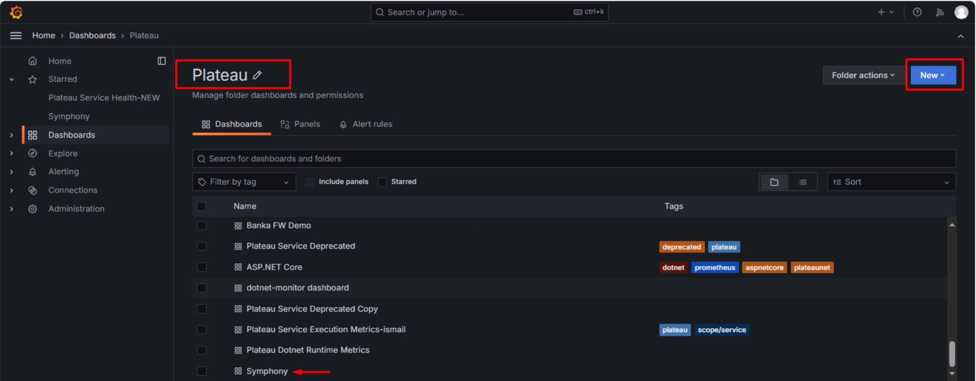
Task: Switch to folder view icon
Action: coord(774,182)
